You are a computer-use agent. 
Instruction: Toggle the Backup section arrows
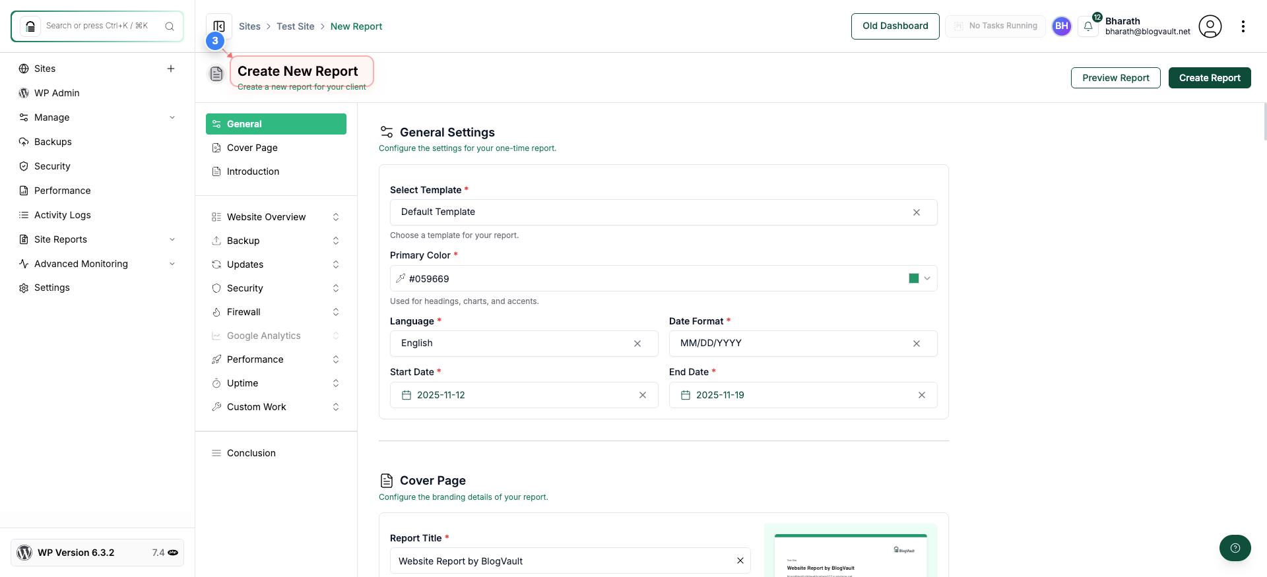tap(336, 241)
